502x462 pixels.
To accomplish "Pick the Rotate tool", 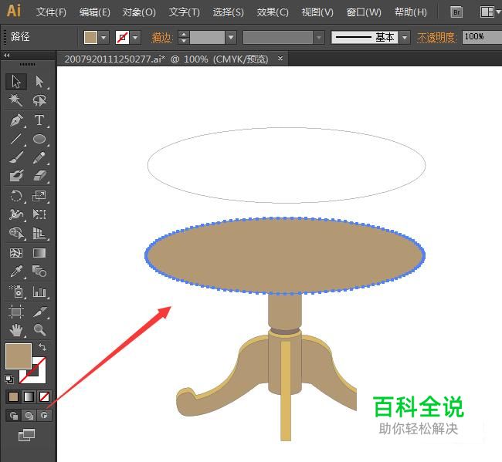I will (x=16, y=197).
